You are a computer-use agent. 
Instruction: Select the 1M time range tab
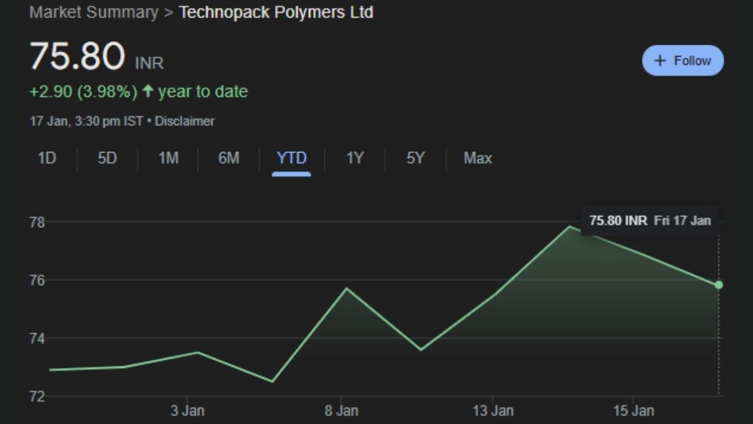pos(168,158)
